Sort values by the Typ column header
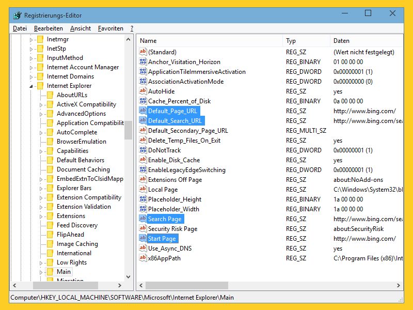The image size is (413, 310). pyautogui.click(x=306, y=41)
